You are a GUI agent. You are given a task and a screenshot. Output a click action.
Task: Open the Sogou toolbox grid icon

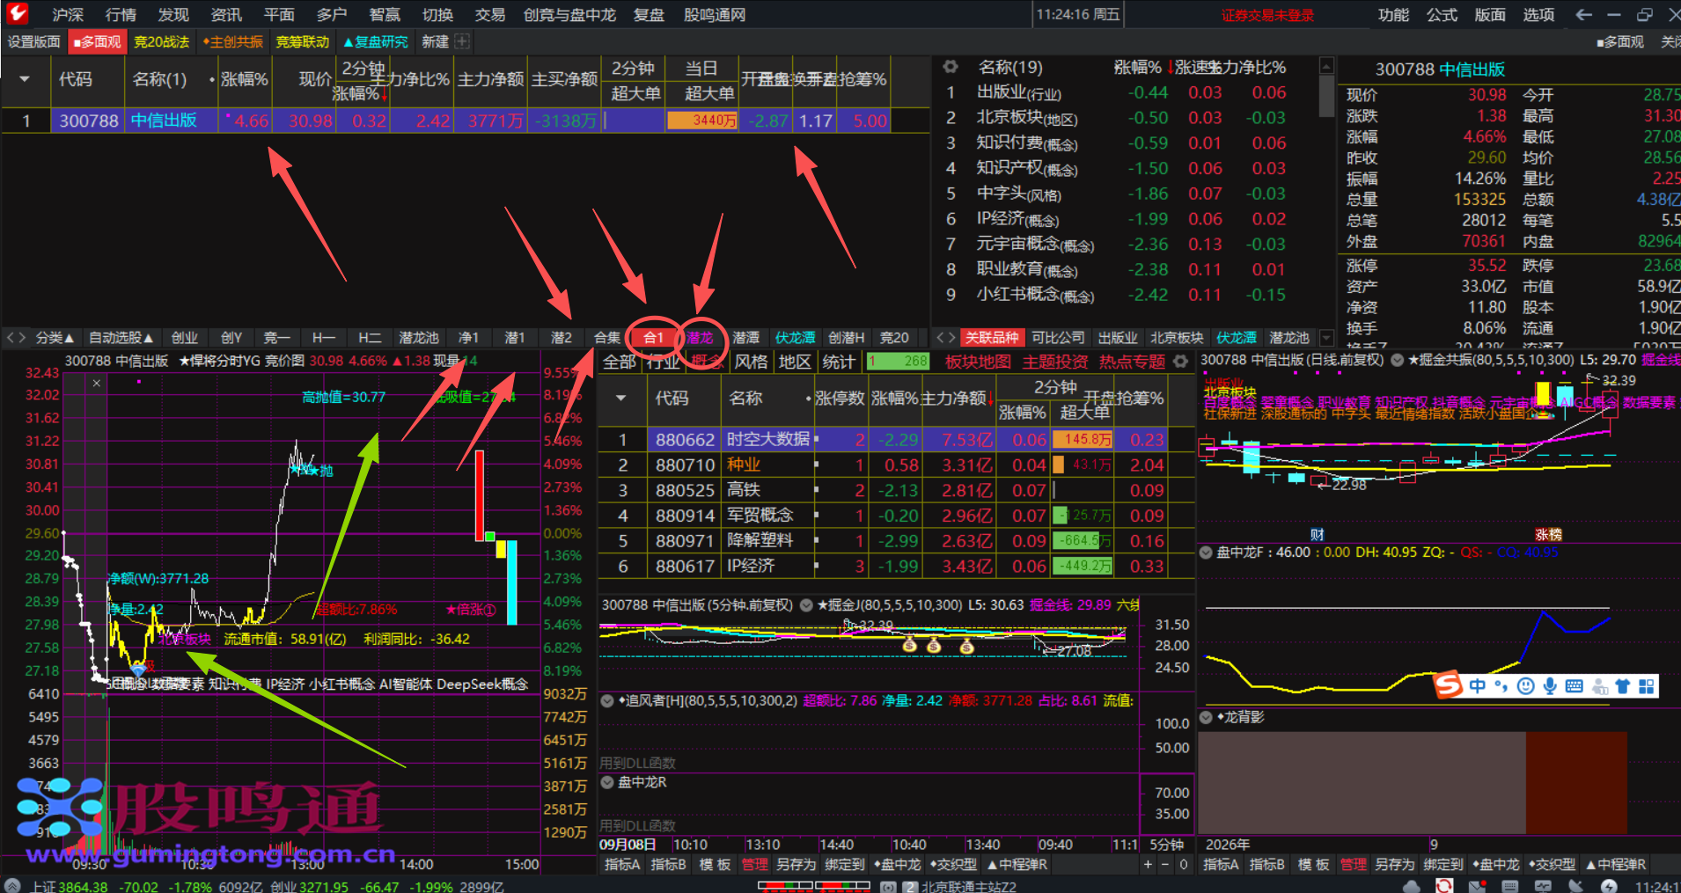(1647, 686)
